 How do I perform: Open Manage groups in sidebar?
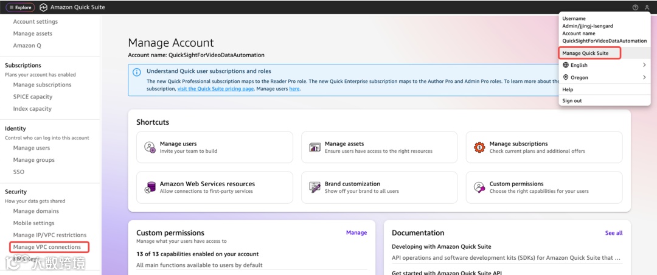34,160
